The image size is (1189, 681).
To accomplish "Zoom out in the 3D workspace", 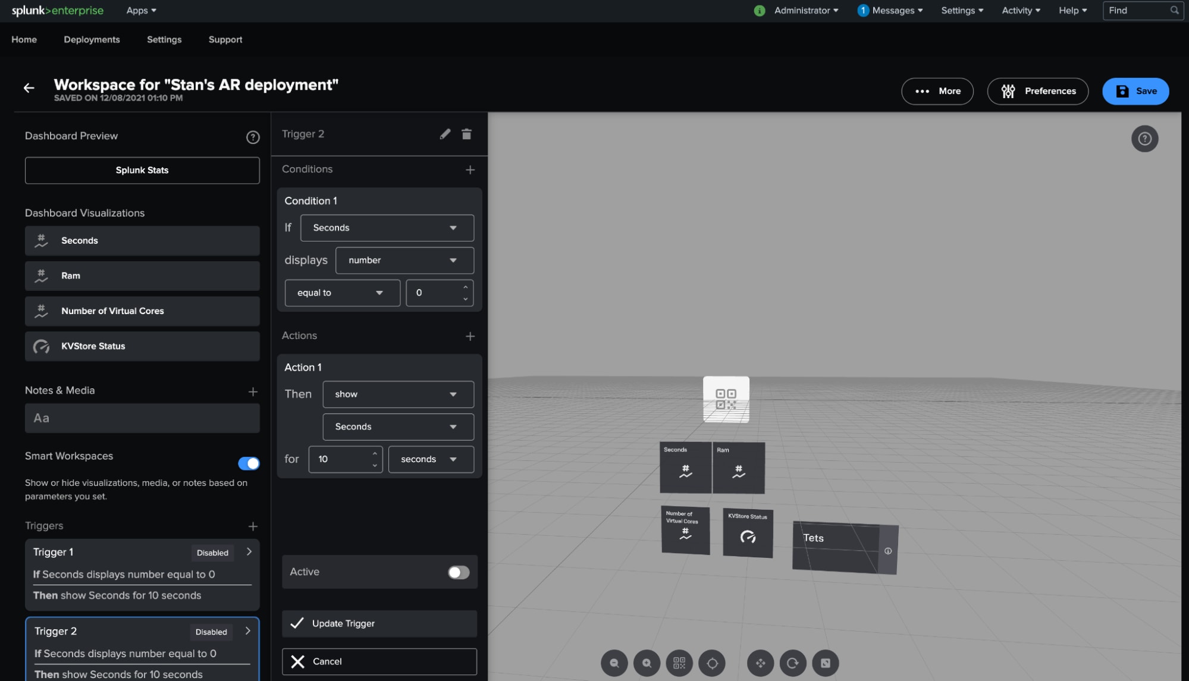I will 614,663.
